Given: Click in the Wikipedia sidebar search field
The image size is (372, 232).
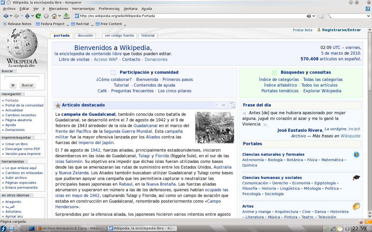Looking at the screenshot, I should coord(22,78).
